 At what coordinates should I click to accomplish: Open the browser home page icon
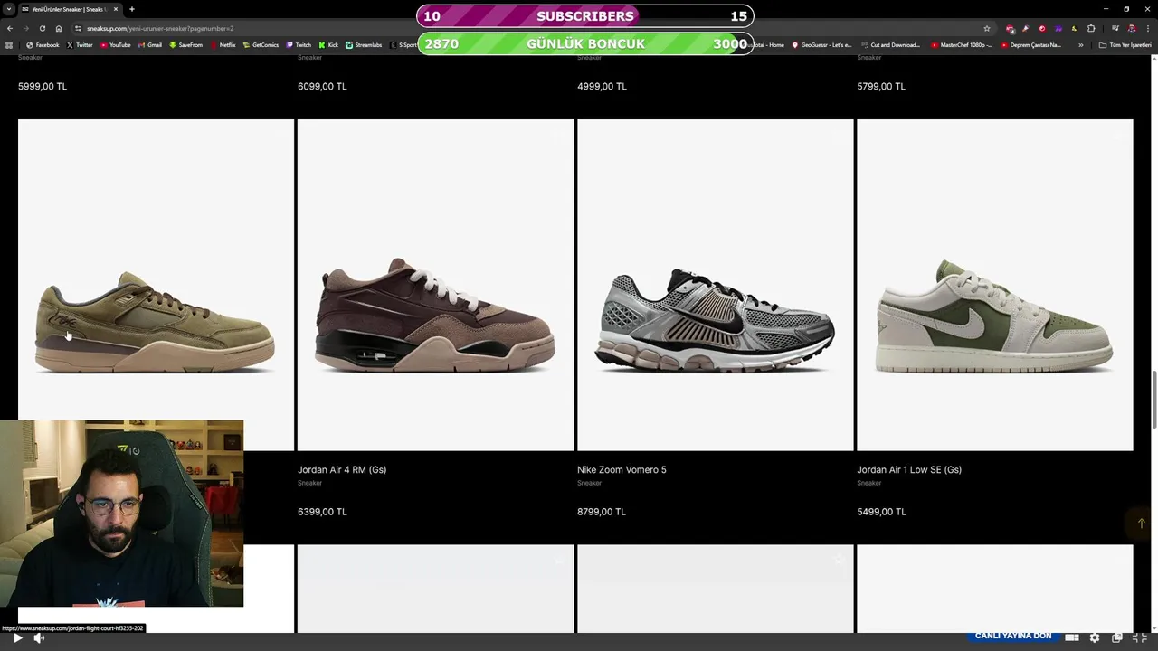tap(59, 28)
